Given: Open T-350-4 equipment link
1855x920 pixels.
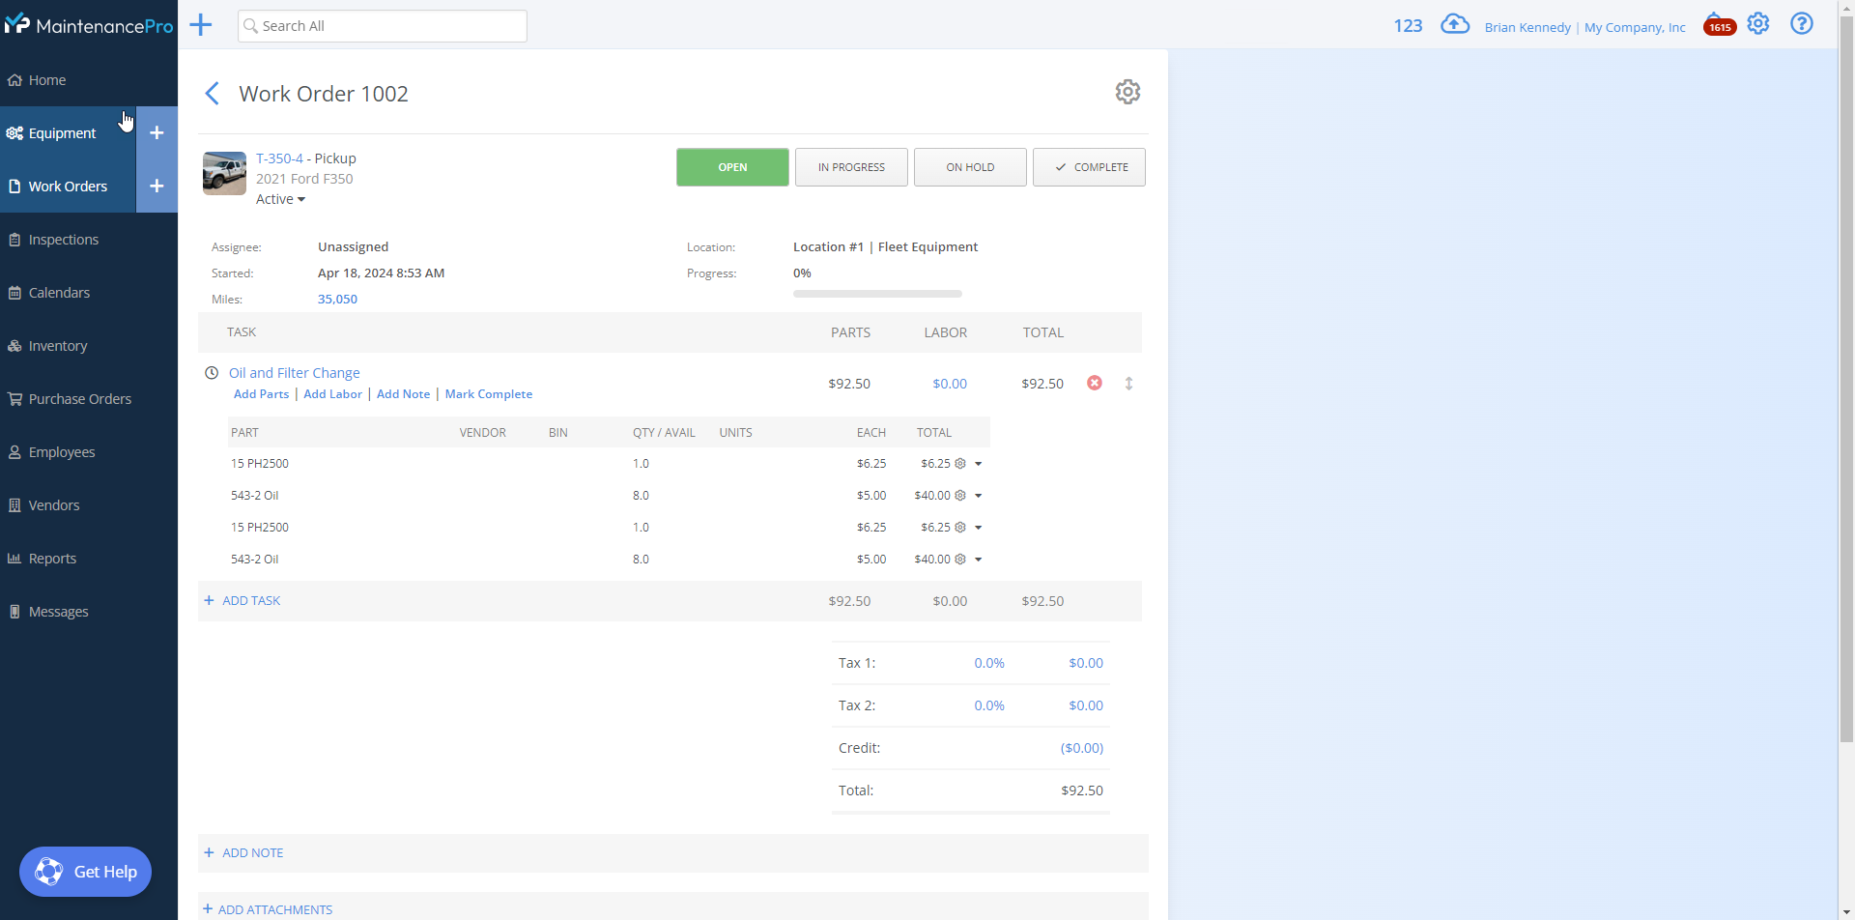Looking at the screenshot, I should point(279,158).
